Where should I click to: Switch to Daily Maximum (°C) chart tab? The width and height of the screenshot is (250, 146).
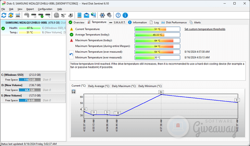124,86
